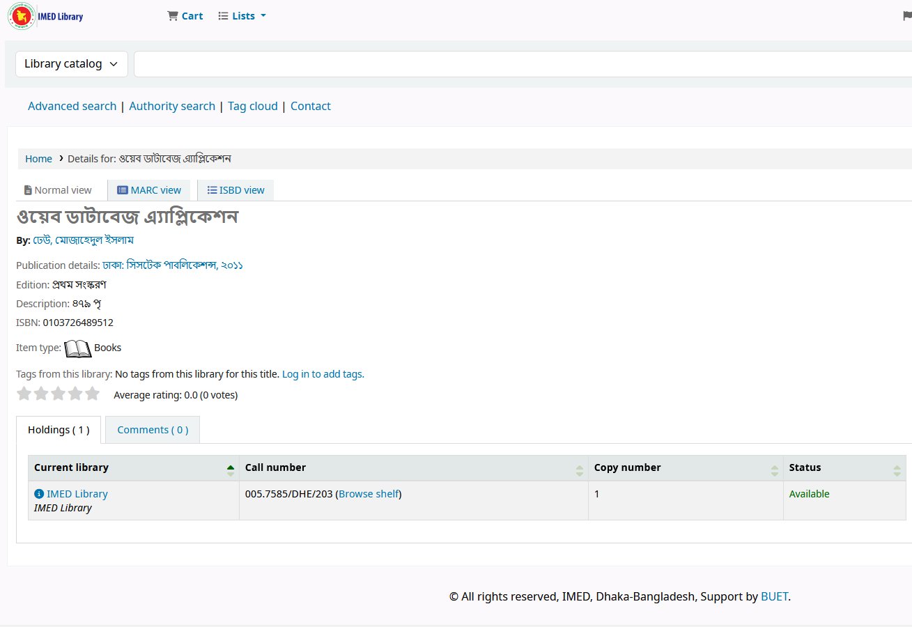Sort holdings by Current library column
The width and height of the screenshot is (912, 627).
pos(133,468)
